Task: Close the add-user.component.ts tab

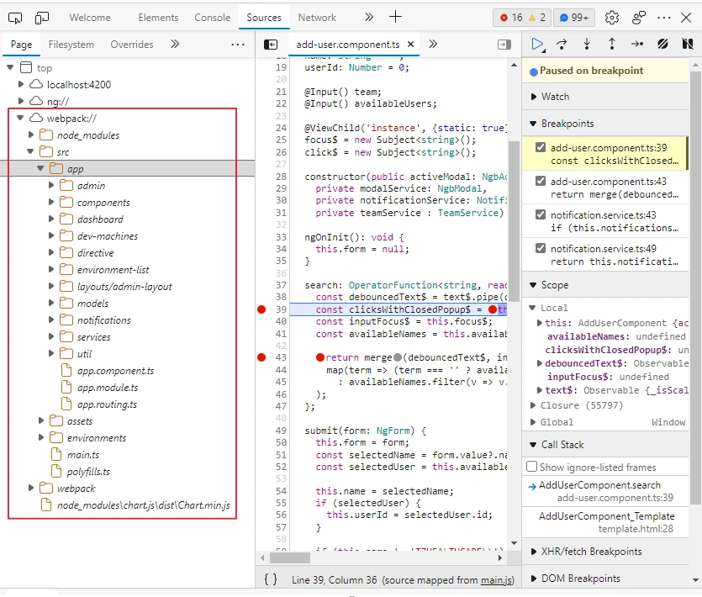Action: point(410,44)
